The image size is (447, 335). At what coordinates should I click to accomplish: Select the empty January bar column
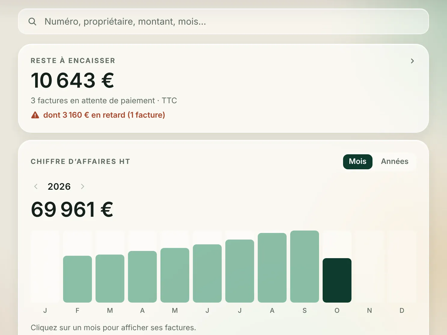coord(45,267)
